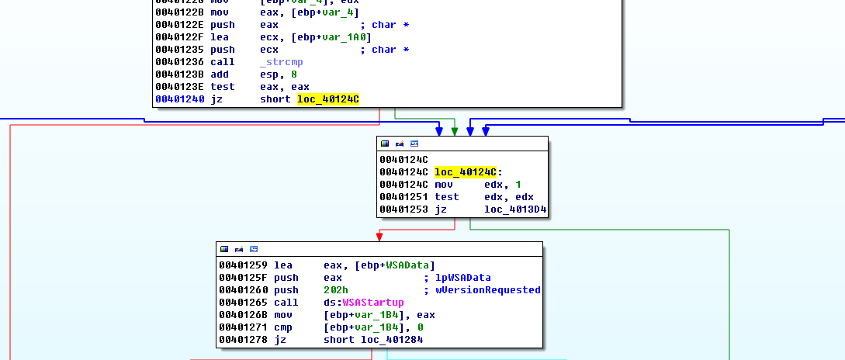This screenshot has height=360, width=845.
Task: Click the edit pencil icon on the loc_40124C block
Action: tap(399, 144)
